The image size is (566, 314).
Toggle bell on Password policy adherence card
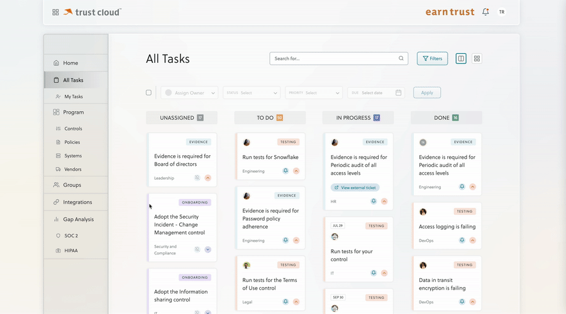[x=286, y=240]
